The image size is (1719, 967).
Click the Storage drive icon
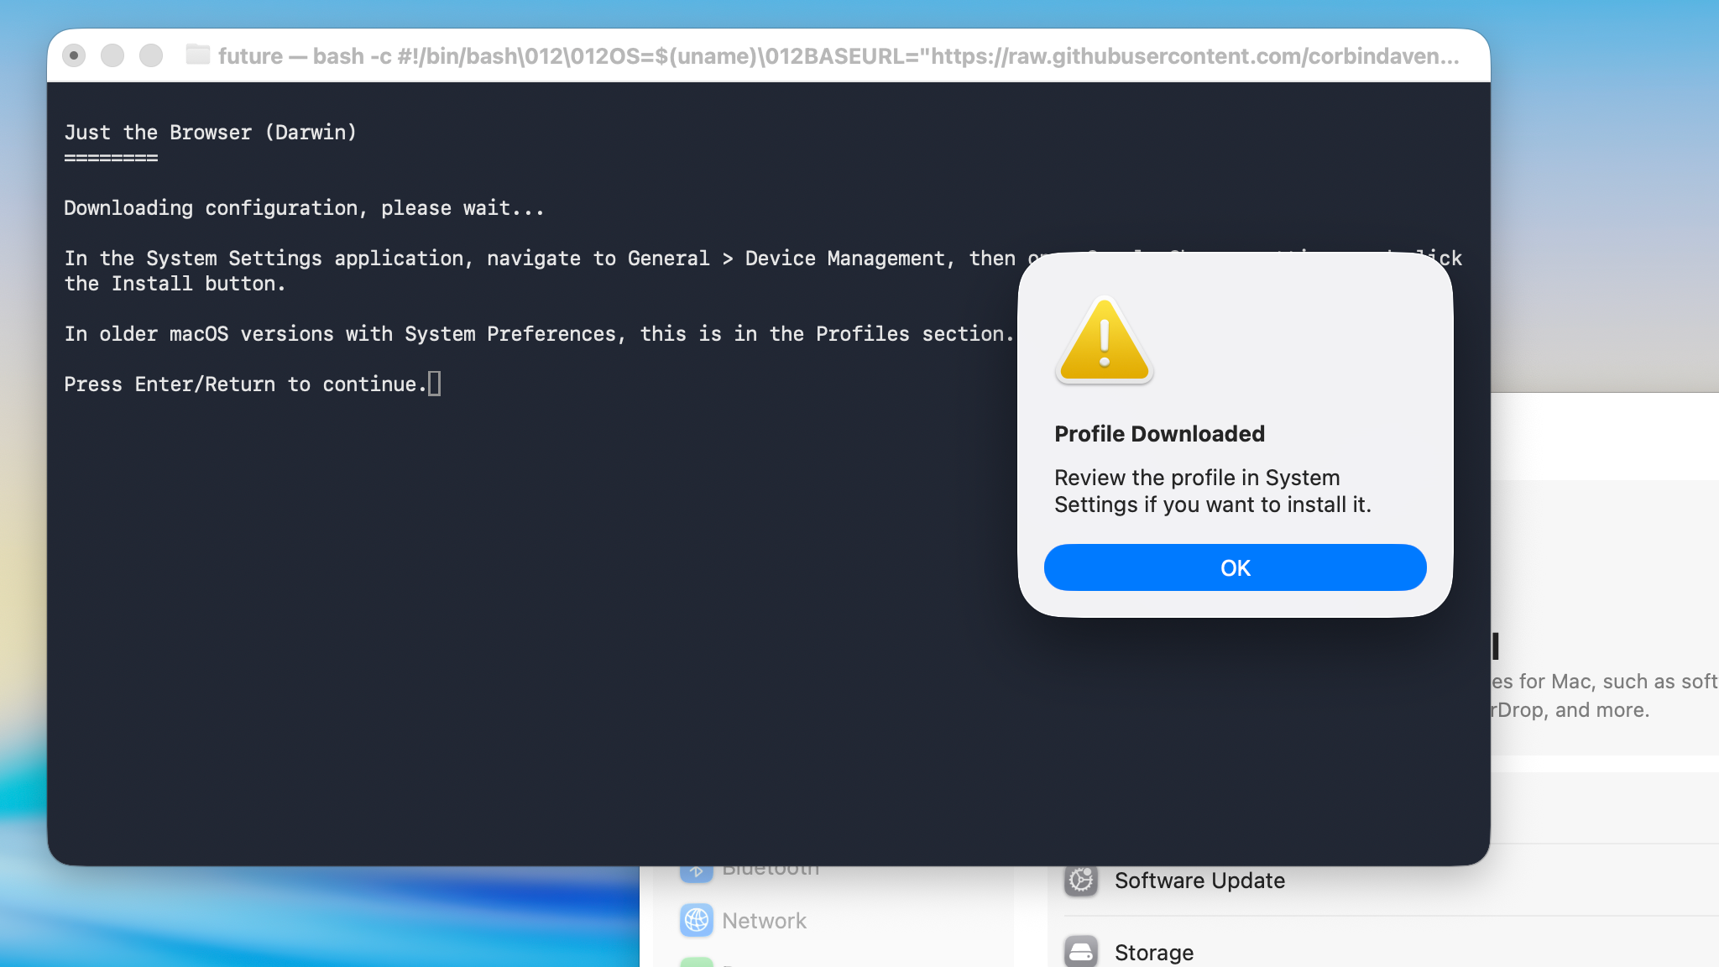[x=1083, y=951]
